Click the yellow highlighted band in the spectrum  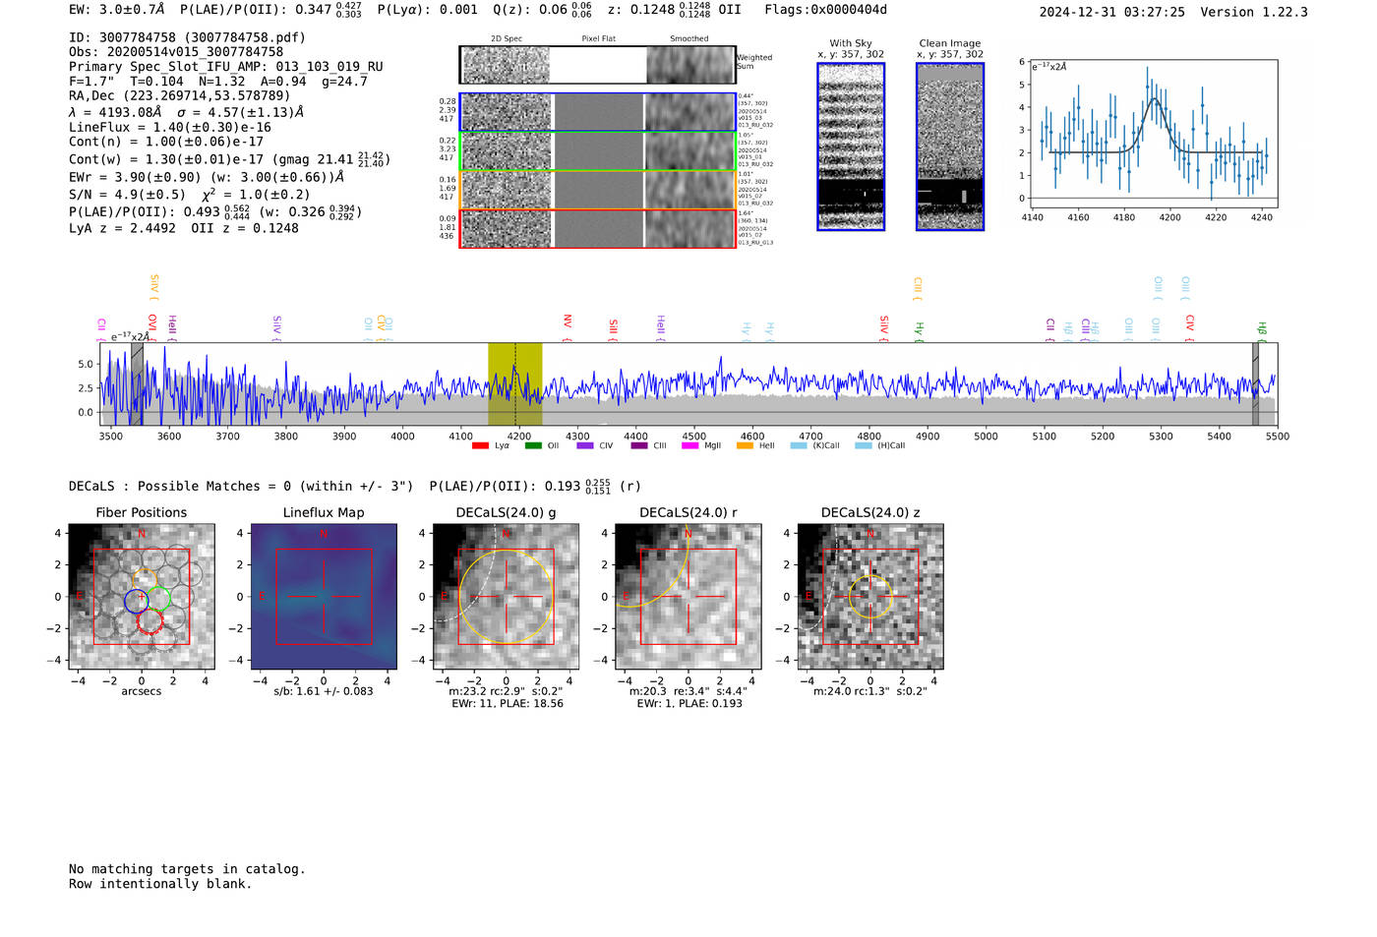[x=515, y=384]
